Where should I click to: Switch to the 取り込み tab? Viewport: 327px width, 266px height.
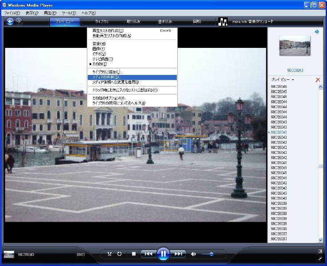click(x=133, y=21)
